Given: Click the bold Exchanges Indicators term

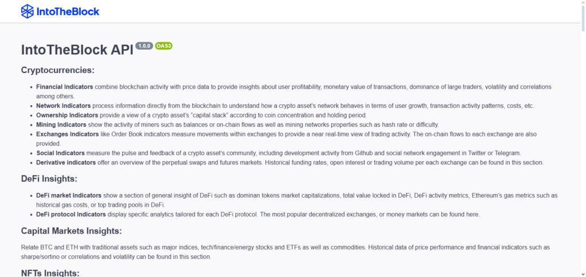Looking at the screenshot, I should click(x=68, y=134).
